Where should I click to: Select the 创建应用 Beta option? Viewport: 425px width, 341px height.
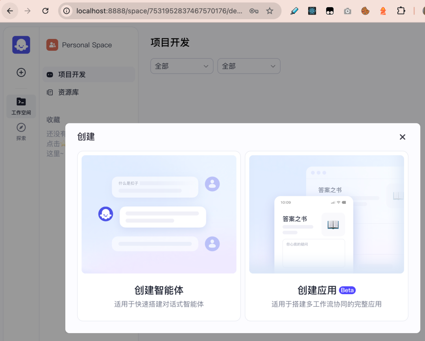pyautogui.click(x=327, y=235)
